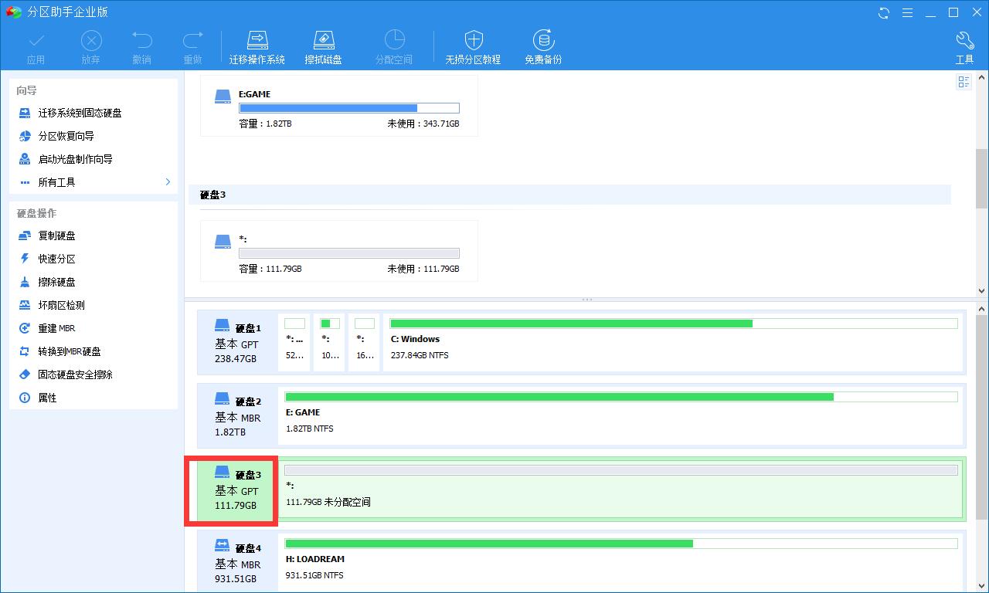Click the lower pane scroll-up arrow

click(x=982, y=309)
